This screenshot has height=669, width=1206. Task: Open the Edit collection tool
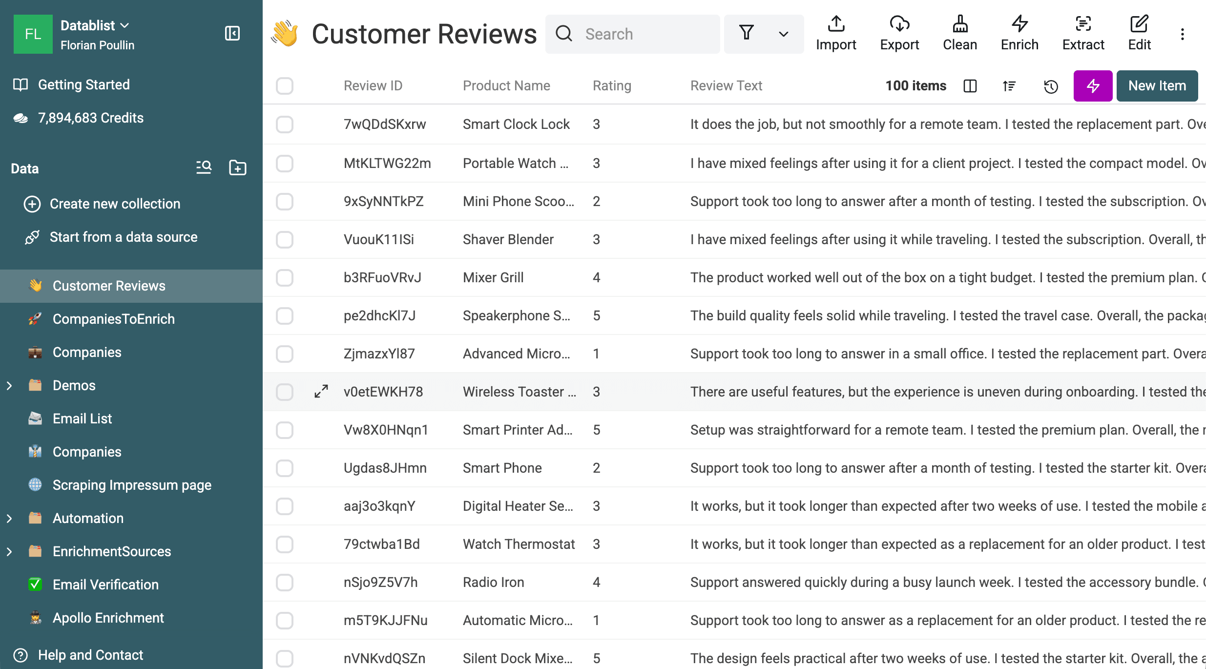[x=1139, y=34]
